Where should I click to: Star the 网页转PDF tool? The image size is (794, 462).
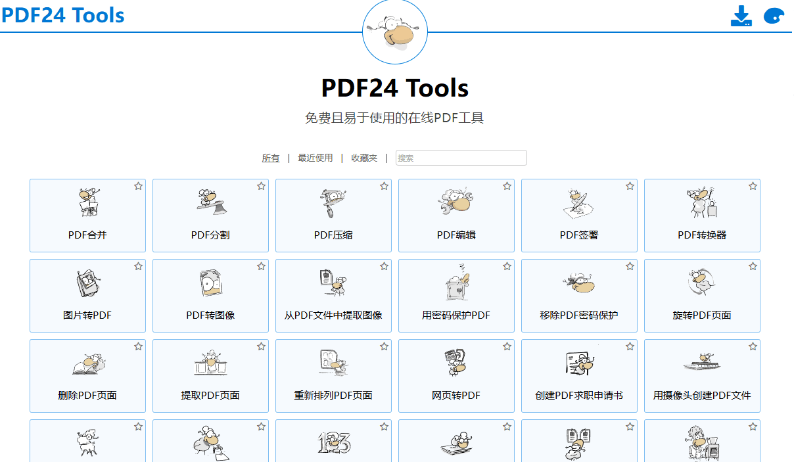pos(507,346)
